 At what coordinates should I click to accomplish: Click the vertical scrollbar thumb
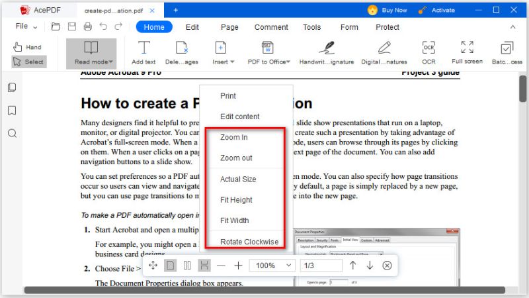(523, 89)
